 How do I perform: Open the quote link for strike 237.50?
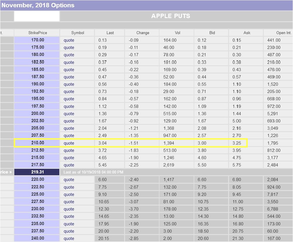(69, 231)
